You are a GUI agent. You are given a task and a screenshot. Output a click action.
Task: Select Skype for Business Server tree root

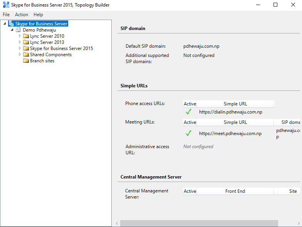41,24
